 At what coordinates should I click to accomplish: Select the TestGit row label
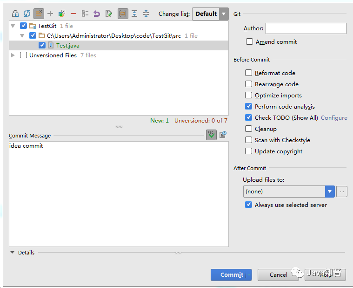47,26
